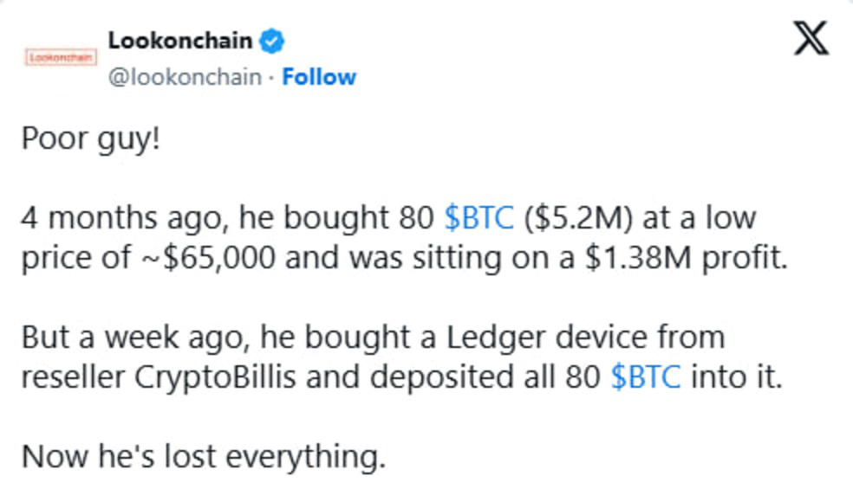Click the "at a low" phrase
Viewport: 853px width, 502px height.
[x=700, y=218]
